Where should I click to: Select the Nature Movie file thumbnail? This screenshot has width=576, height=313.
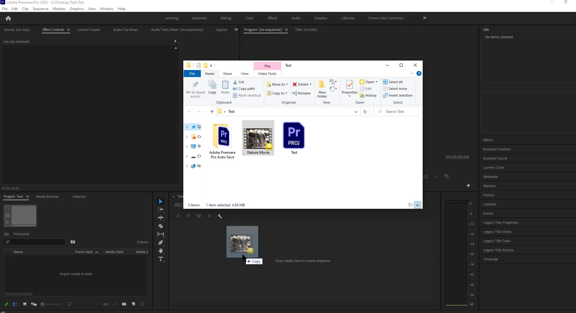click(x=258, y=138)
